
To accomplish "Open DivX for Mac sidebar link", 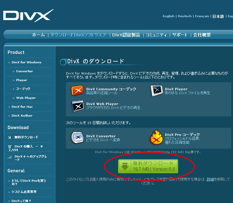I will coord(22,107).
